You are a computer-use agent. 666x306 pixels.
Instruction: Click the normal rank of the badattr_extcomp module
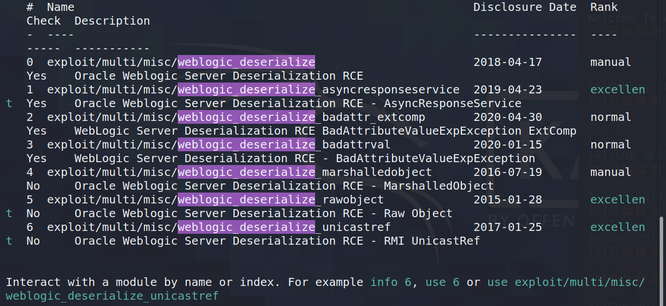[x=610, y=117]
